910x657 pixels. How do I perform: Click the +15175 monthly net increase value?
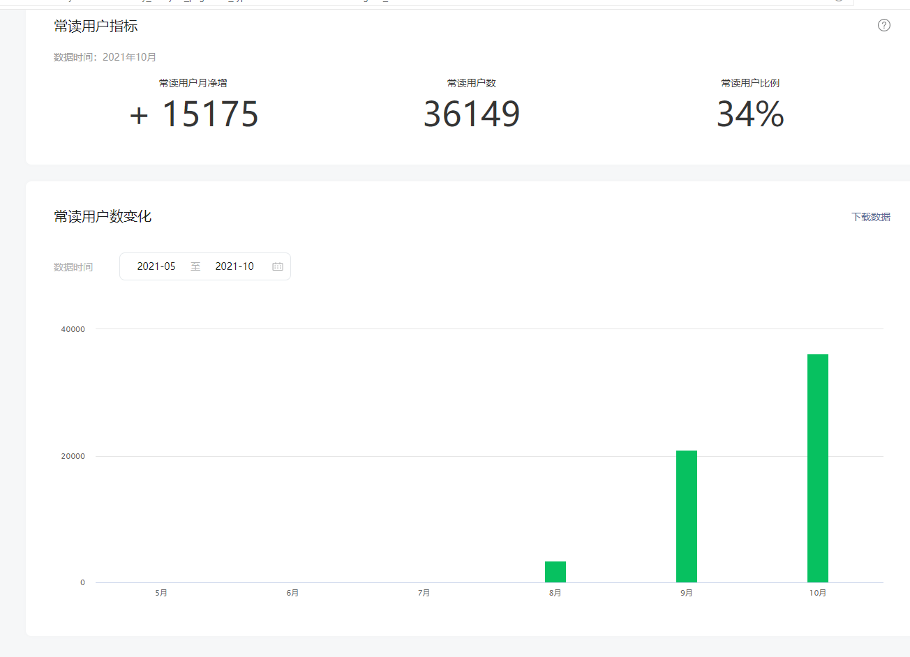[x=194, y=114]
